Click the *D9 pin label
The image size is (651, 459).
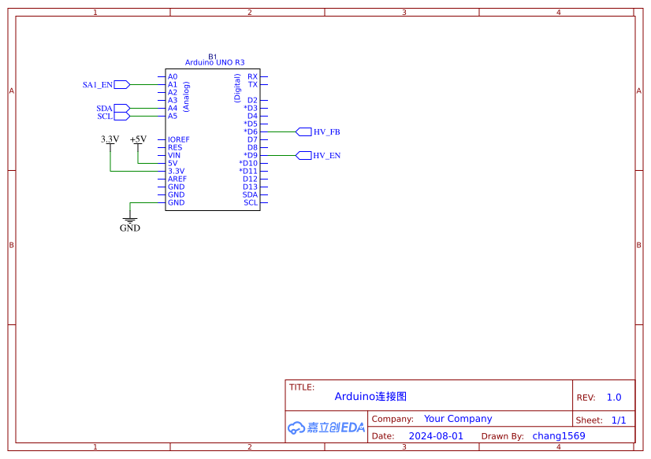(251, 155)
